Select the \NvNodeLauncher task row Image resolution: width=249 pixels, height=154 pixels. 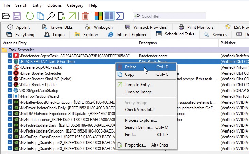pyautogui.click(x=67, y=120)
